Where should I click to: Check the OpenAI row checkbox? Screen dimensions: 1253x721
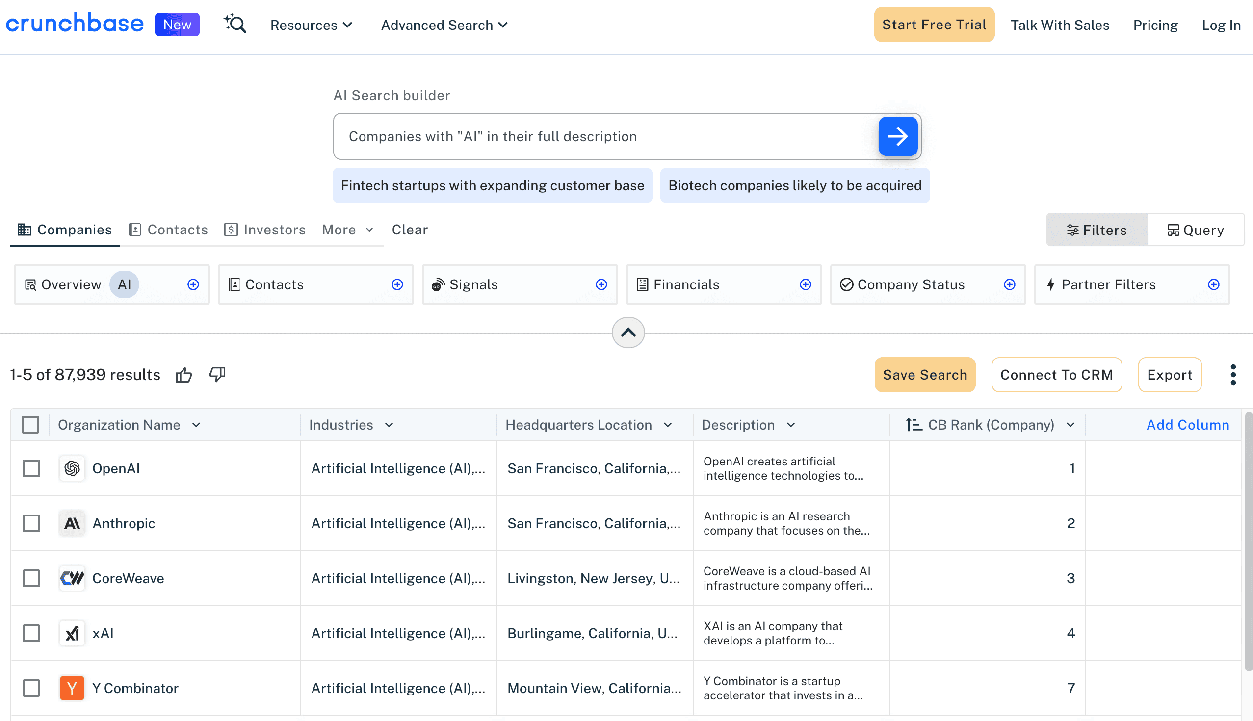(31, 468)
